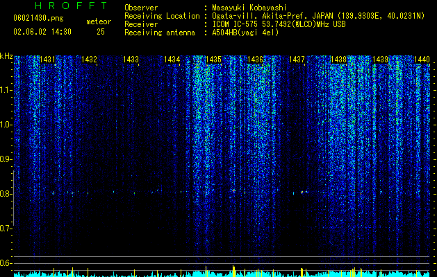This screenshot has width=437, height=277.
Task: Click the 1438 time marker
Action: (x=338, y=60)
